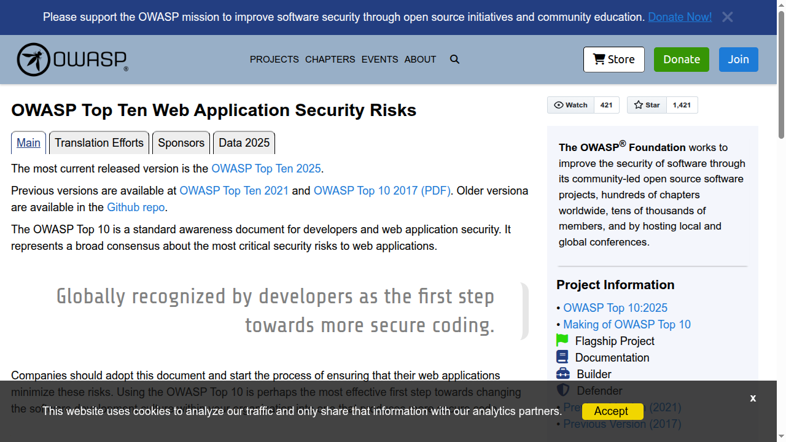Open the OWASP Top 10 2017 (PDF) link
This screenshot has width=786, height=442.
(383, 190)
